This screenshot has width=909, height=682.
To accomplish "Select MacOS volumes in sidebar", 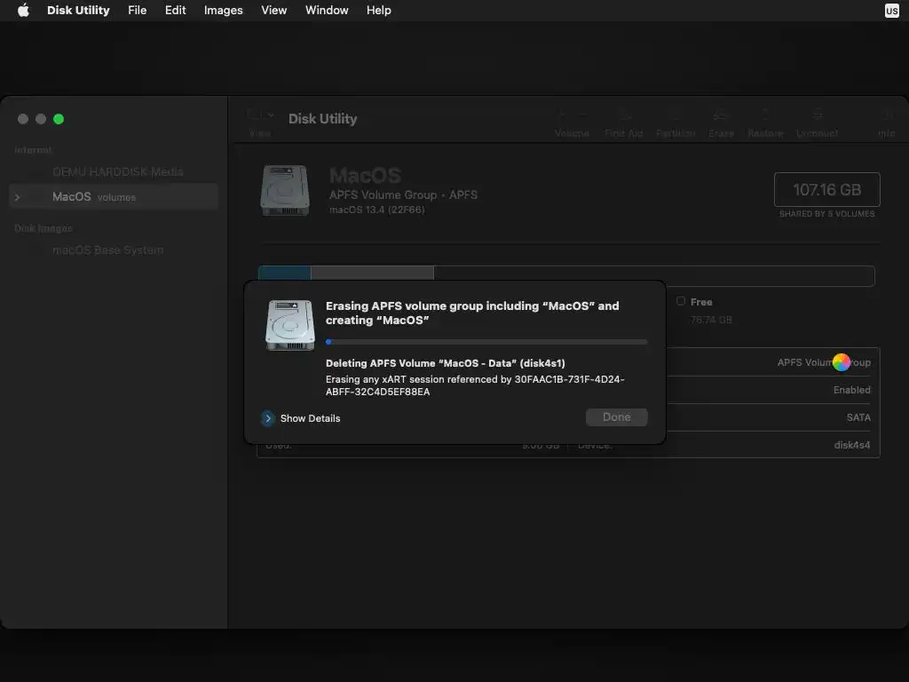I will click(114, 196).
